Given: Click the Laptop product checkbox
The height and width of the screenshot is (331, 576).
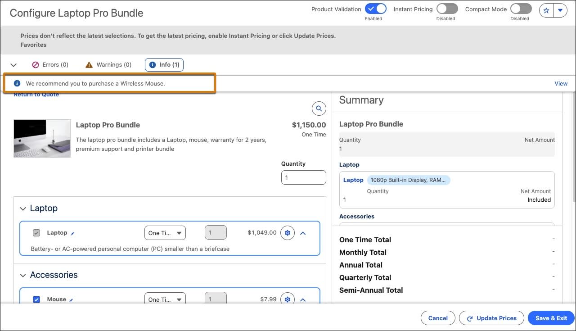Looking at the screenshot, I should (36, 233).
